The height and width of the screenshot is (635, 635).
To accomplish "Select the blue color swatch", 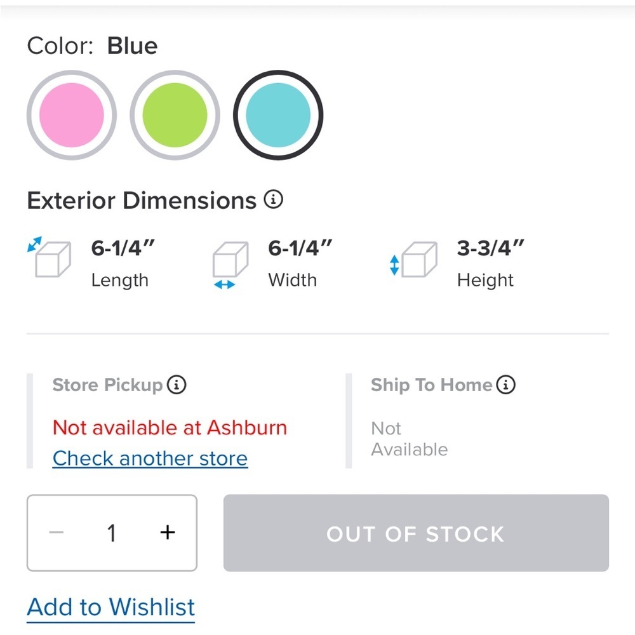I will (x=278, y=115).
